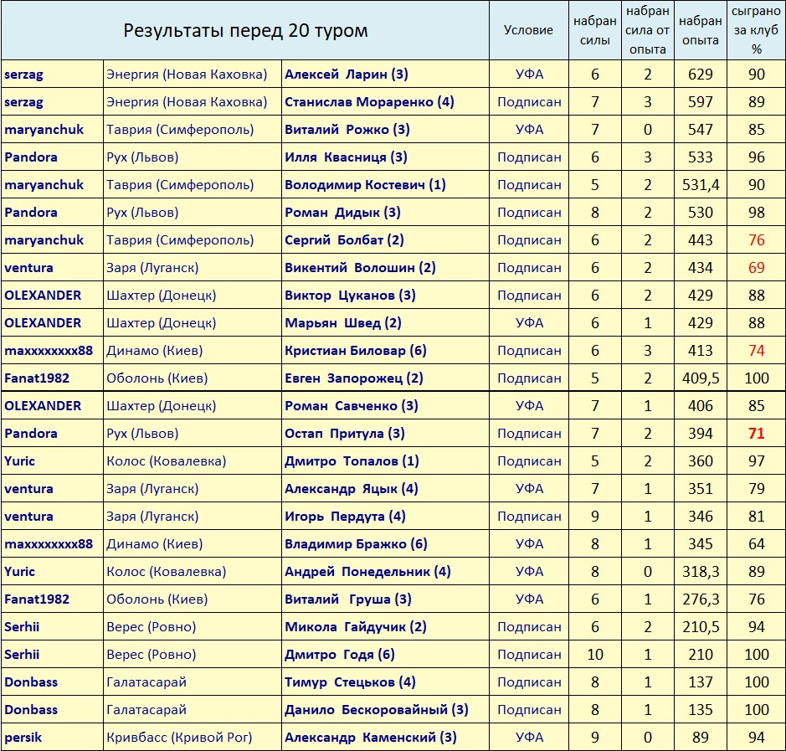Select 'УФА' status in Ларин row

tap(529, 75)
